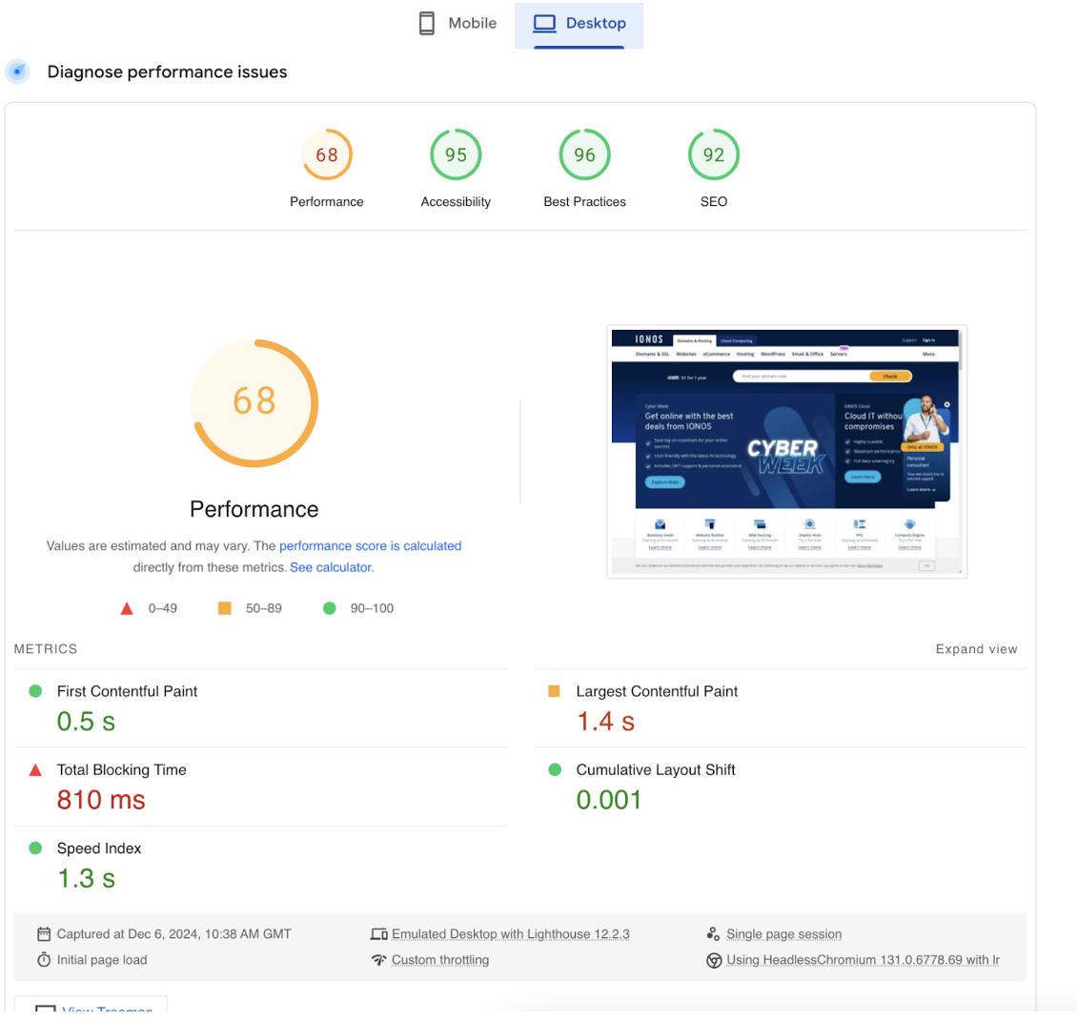Screen dimensions: 1077x1022
Task: Switch to the Mobile tab
Action: tap(458, 24)
